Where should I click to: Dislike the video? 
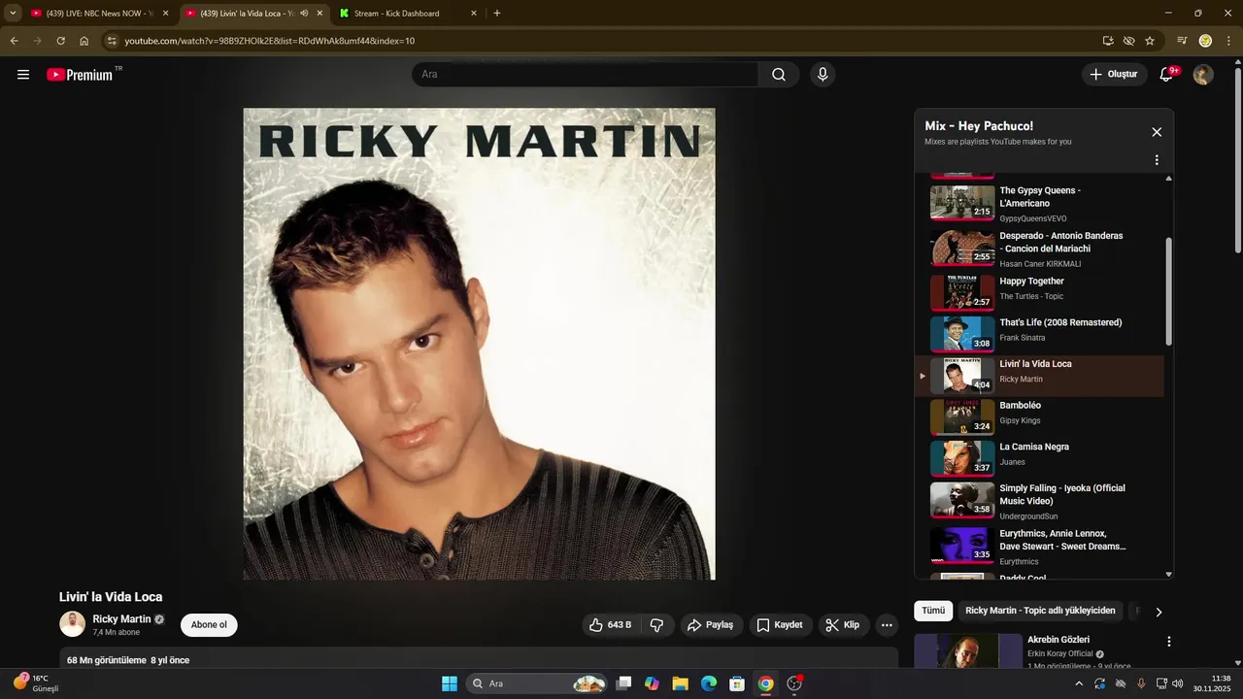656,625
